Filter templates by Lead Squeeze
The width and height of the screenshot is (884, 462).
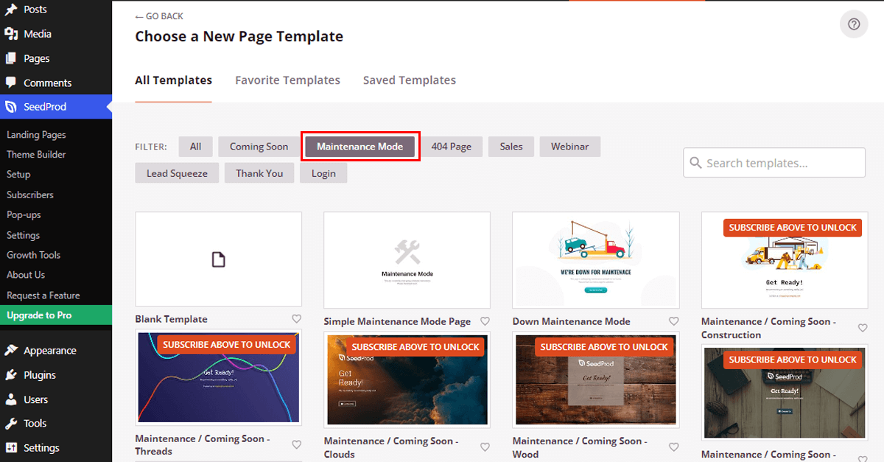(x=178, y=173)
